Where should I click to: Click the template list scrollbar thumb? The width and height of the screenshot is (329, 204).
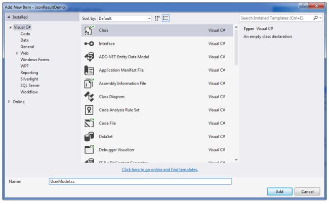tap(236, 47)
